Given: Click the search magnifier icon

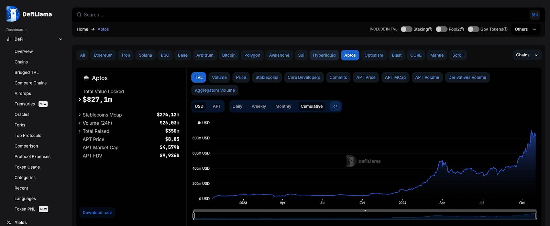Looking at the screenshot, I should tap(79, 15).
